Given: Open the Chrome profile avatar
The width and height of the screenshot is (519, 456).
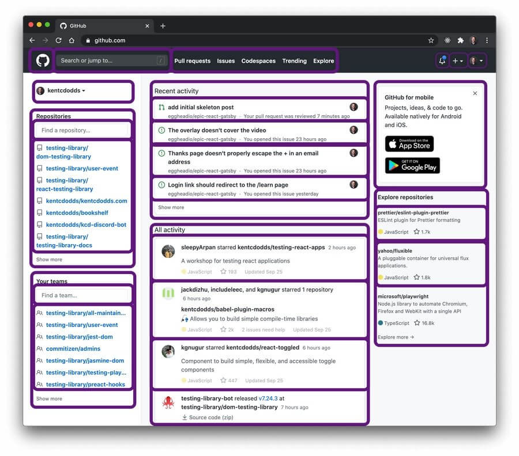Looking at the screenshot, I should point(473,40).
